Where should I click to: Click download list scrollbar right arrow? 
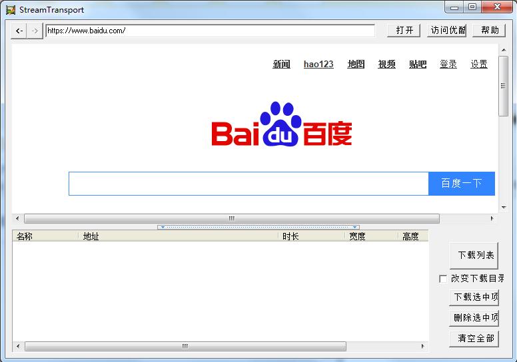422,346
